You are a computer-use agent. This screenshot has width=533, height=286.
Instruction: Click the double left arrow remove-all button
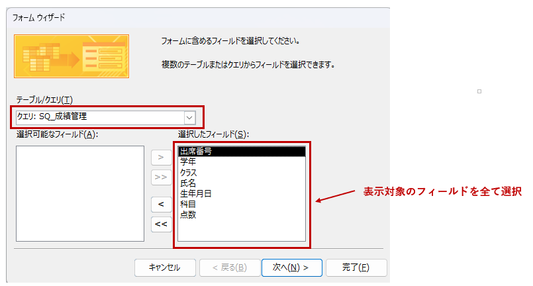tap(161, 224)
